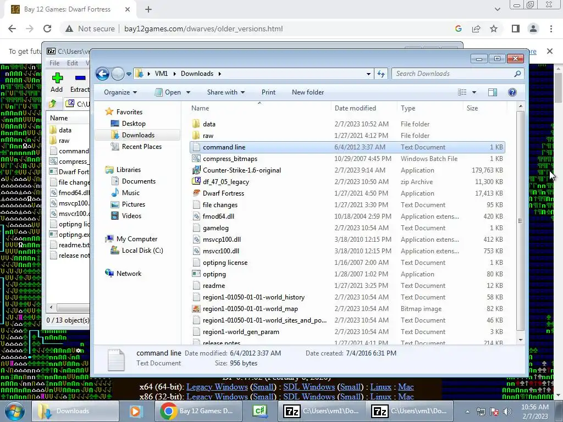Click Chrome reload button
The image size is (563, 422).
tap(47, 29)
